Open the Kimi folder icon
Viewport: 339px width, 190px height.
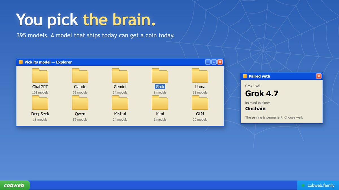(160, 102)
